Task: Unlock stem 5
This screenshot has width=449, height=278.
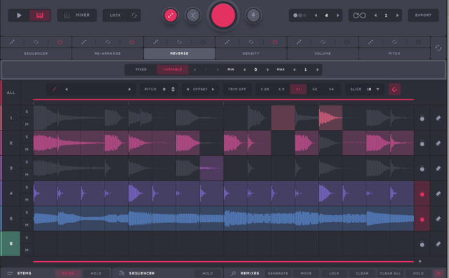Action: 422,219
